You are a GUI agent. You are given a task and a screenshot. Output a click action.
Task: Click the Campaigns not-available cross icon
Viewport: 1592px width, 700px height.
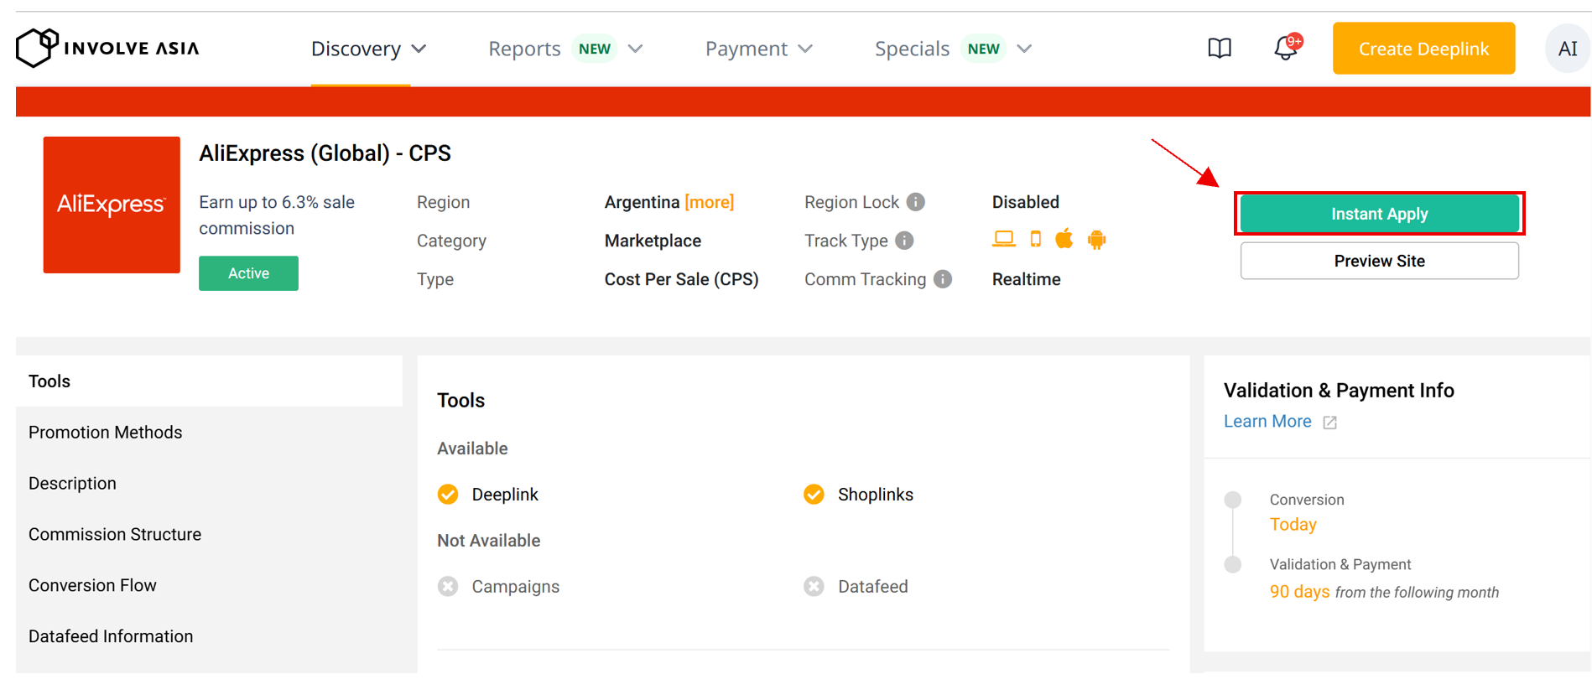point(448,587)
